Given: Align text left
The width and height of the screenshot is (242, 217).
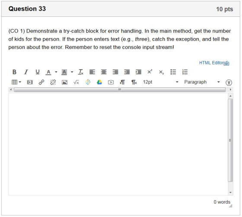Looking at the screenshot, I should [92, 72].
